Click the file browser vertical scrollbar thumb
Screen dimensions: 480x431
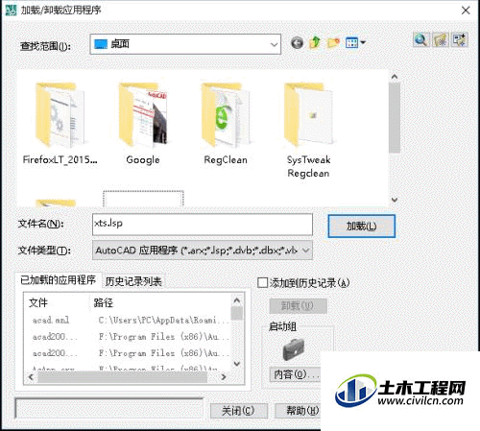395,118
